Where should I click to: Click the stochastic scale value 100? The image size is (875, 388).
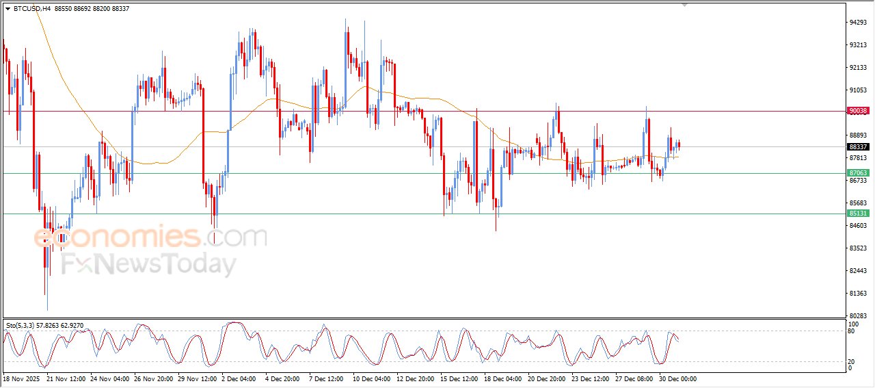pos(854,324)
